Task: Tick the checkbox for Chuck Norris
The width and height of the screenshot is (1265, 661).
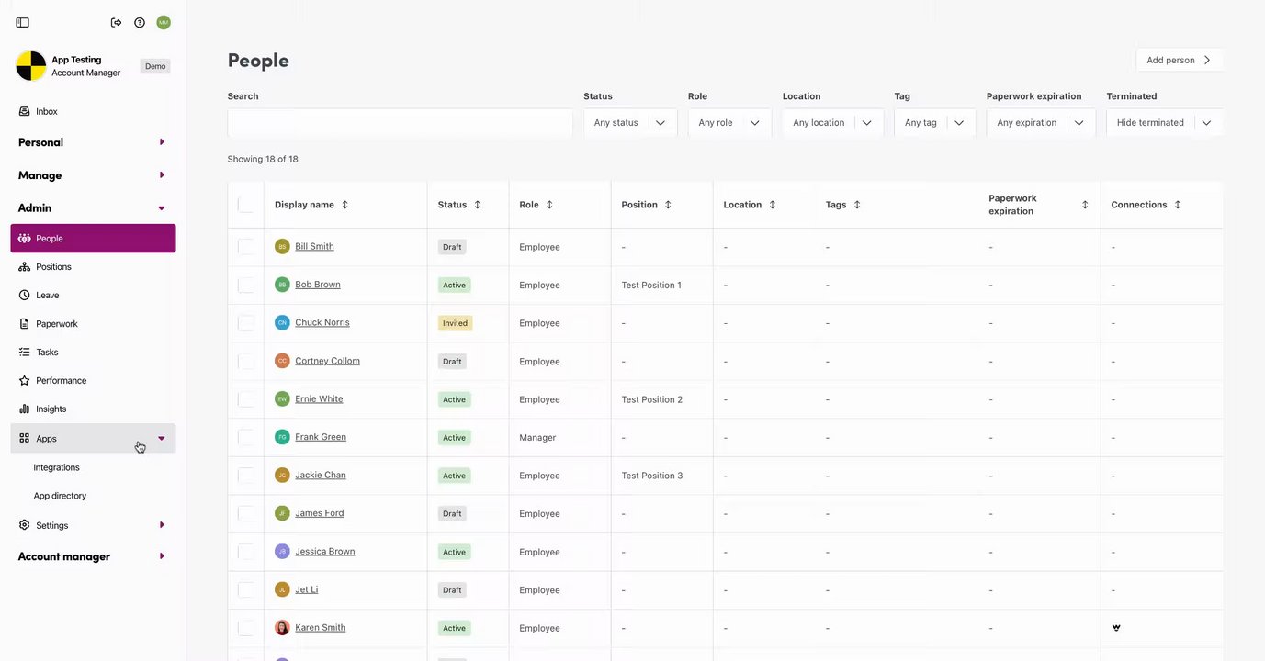Action: point(245,322)
